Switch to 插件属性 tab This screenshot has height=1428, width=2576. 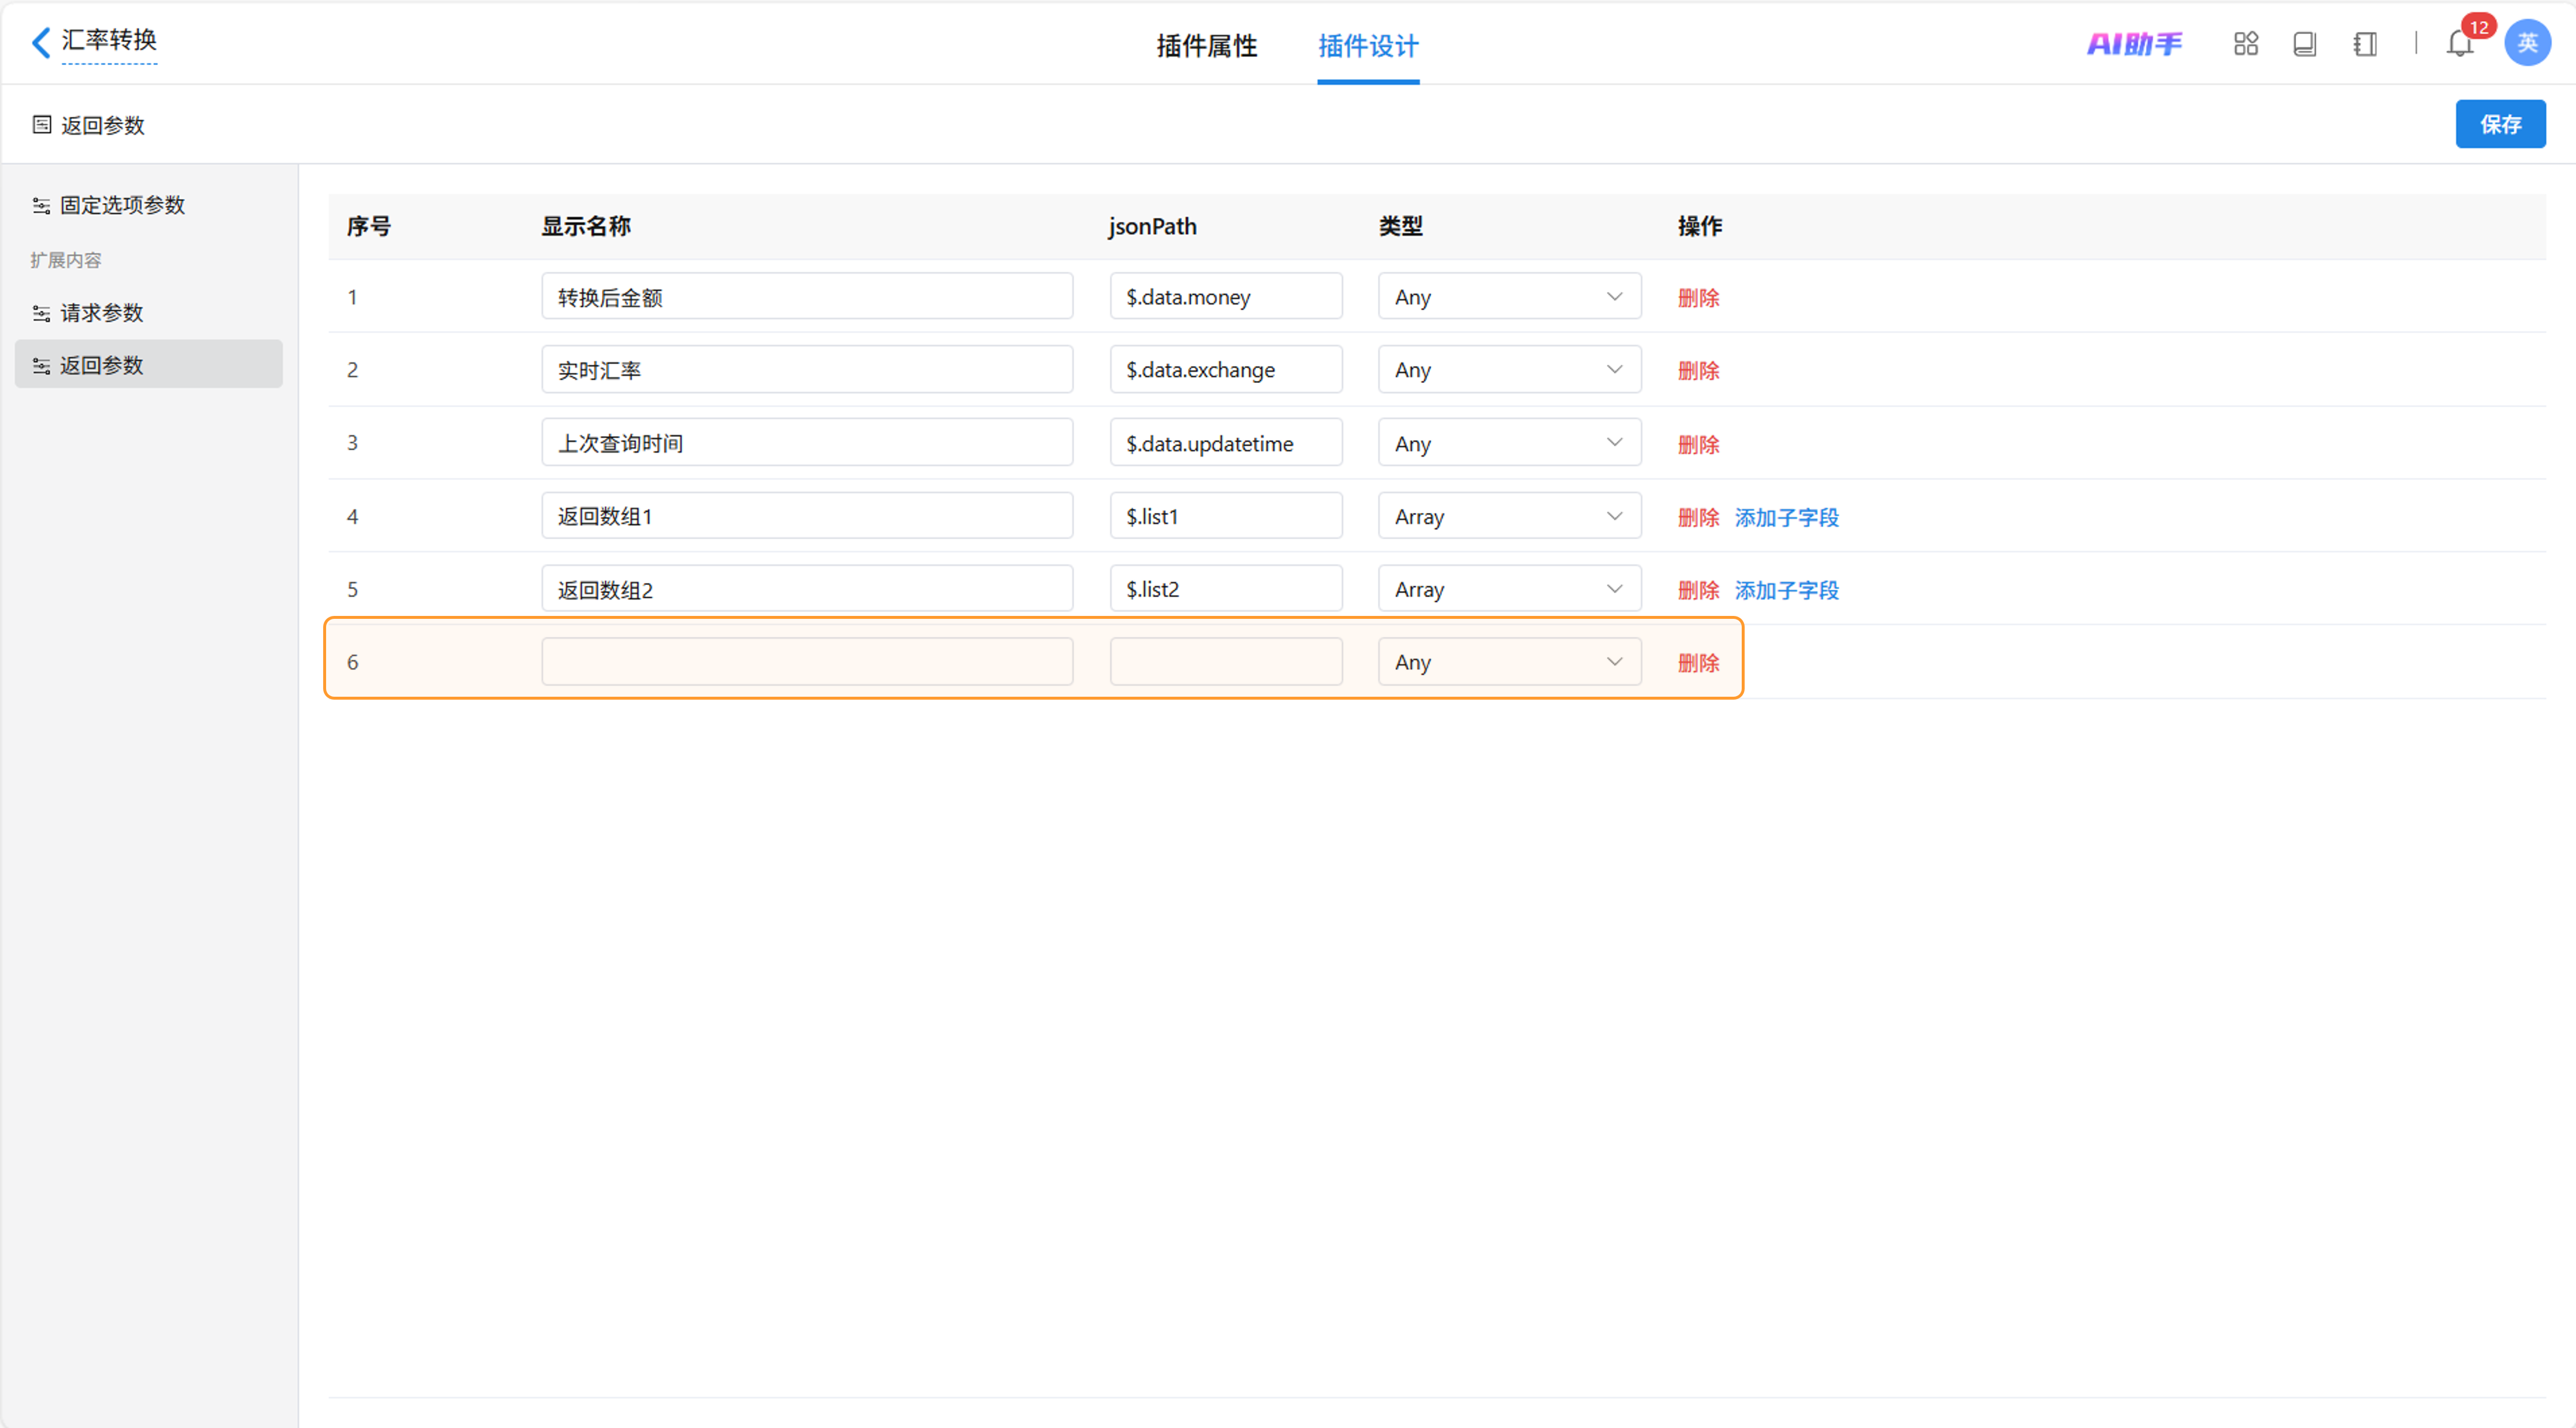click(1206, 46)
